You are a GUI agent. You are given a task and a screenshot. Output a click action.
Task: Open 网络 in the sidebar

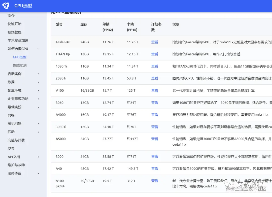coord(11,115)
